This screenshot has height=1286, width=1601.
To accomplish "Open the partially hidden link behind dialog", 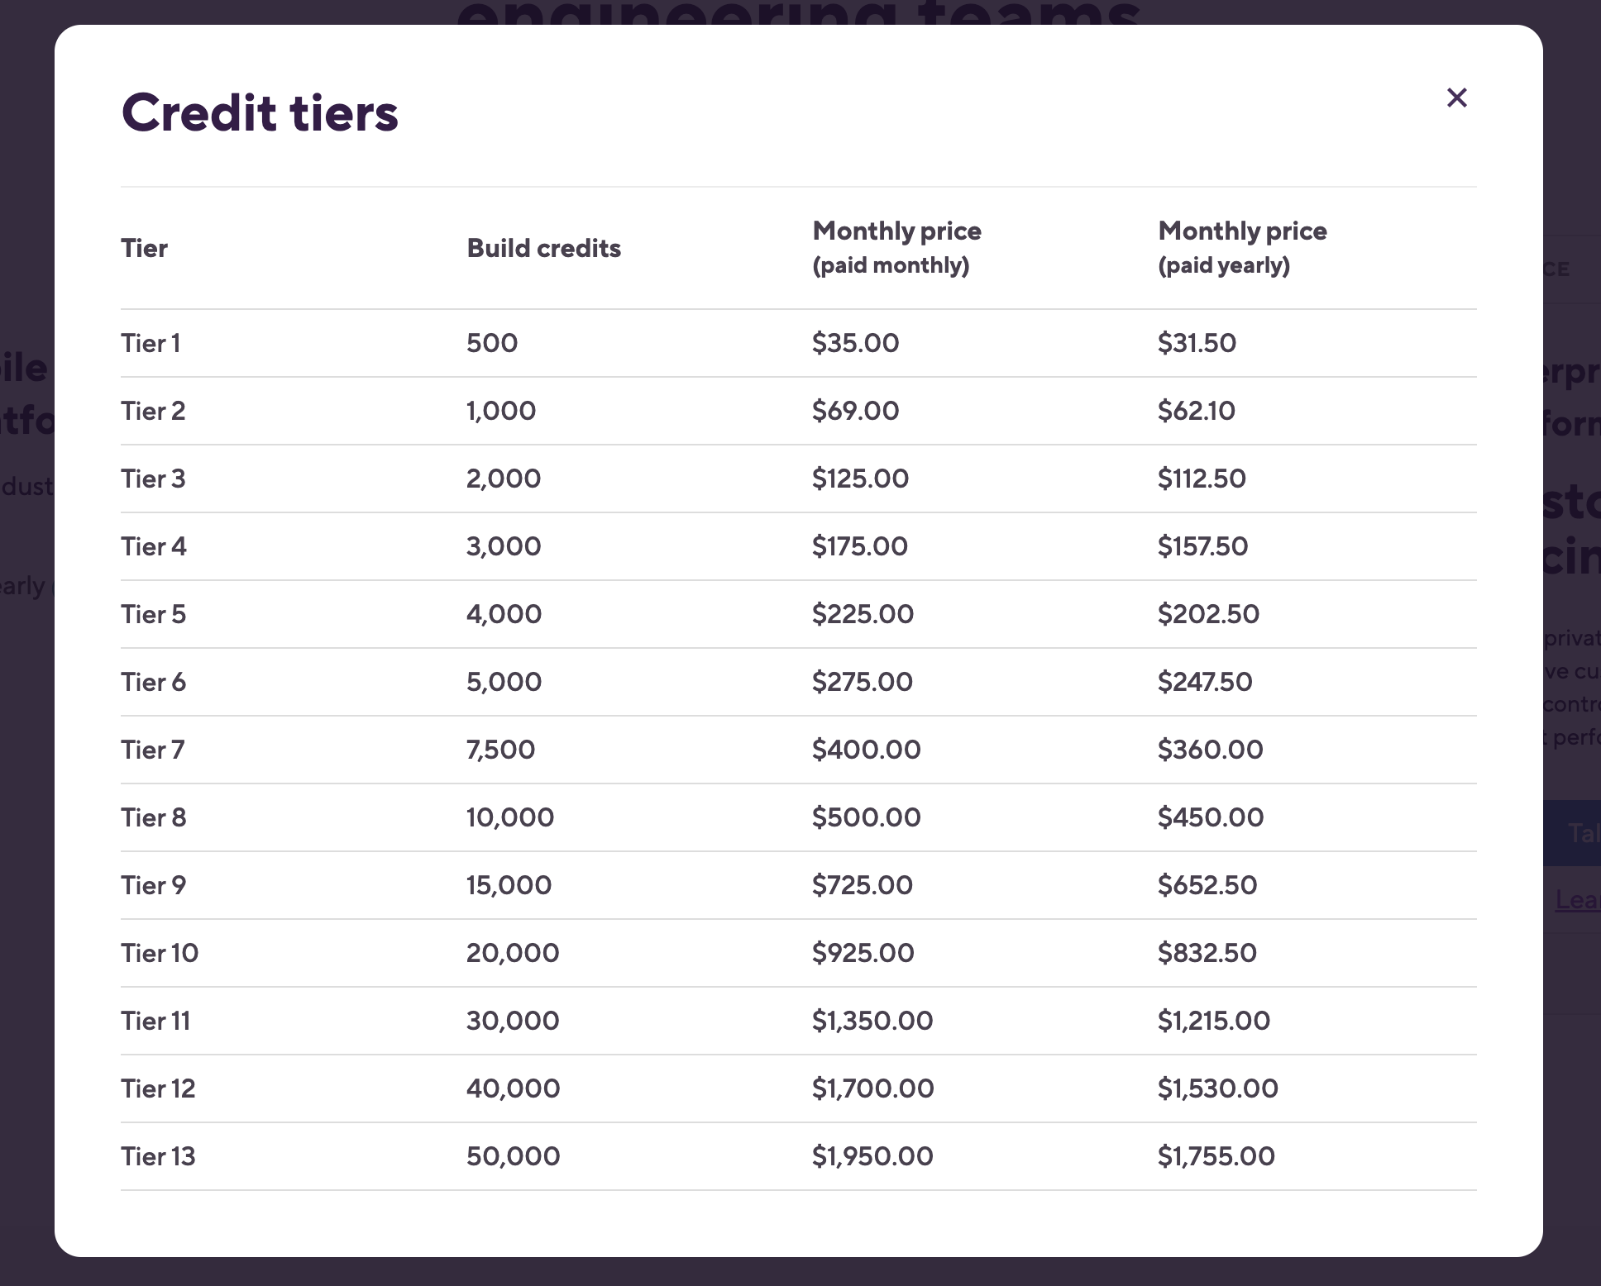I will point(1577,899).
